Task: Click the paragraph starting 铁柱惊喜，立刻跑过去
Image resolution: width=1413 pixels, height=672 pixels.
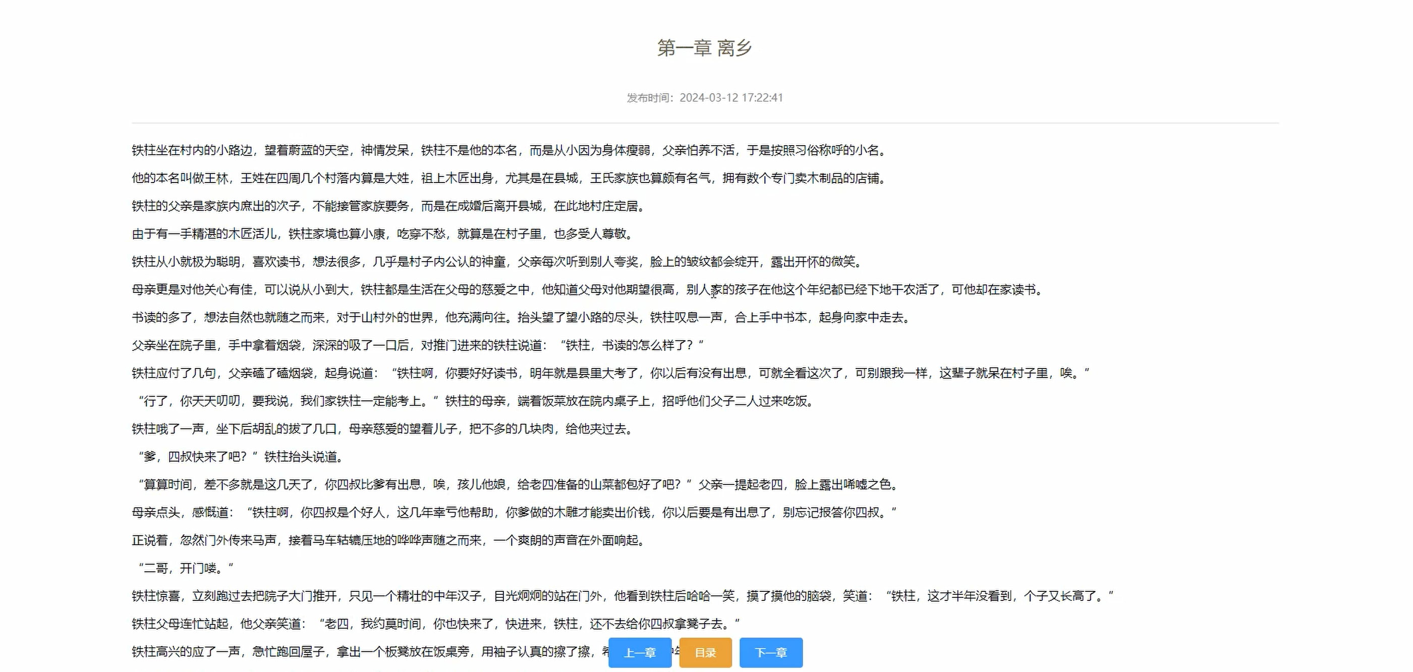Action: tap(623, 596)
